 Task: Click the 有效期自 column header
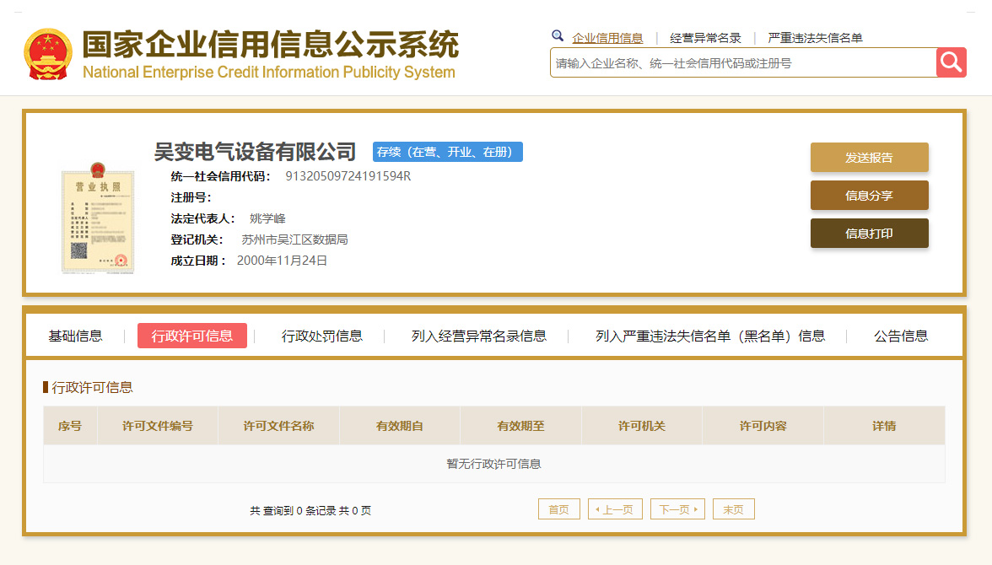pyautogui.click(x=400, y=426)
